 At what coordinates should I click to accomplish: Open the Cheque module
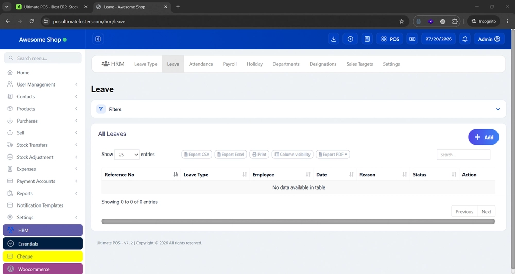click(43, 256)
